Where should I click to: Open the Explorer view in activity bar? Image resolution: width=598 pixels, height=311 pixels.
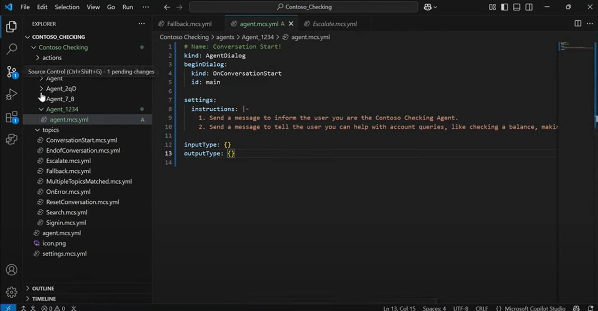coord(12,27)
